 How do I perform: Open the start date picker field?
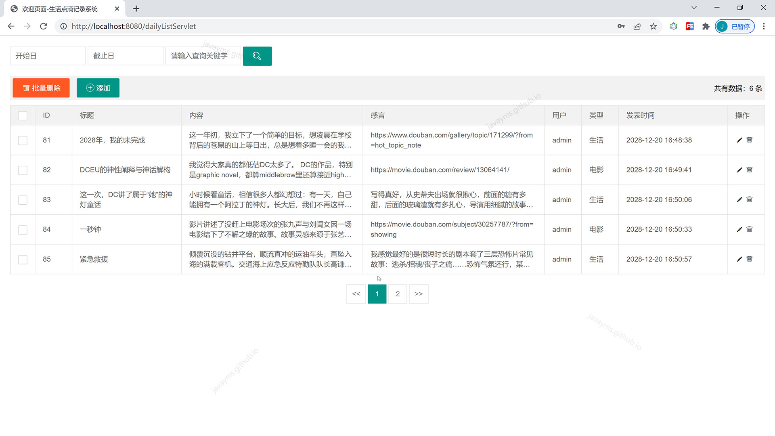tap(48, 56)
